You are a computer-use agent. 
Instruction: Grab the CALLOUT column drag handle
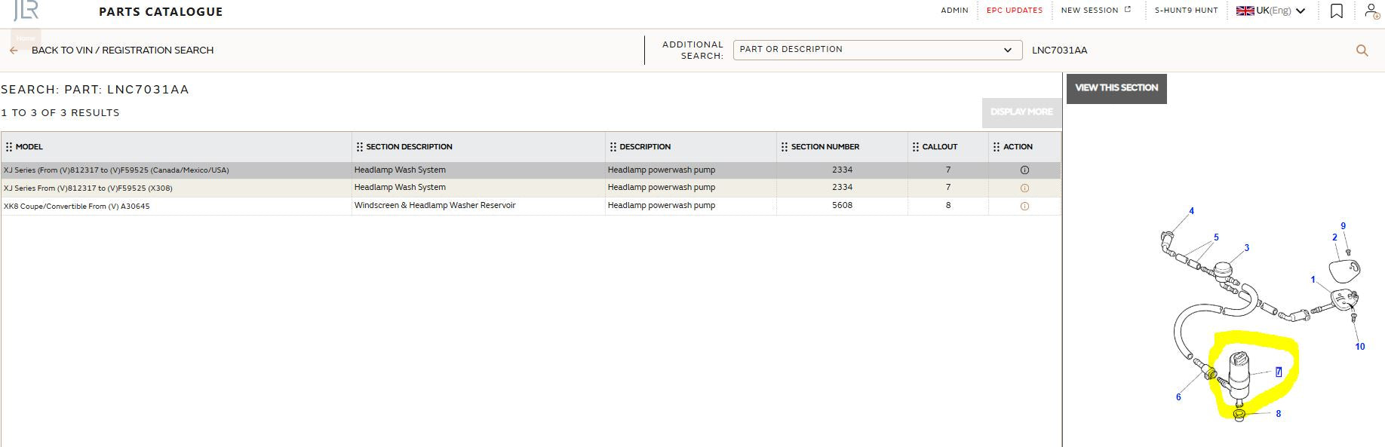(916, 147)
